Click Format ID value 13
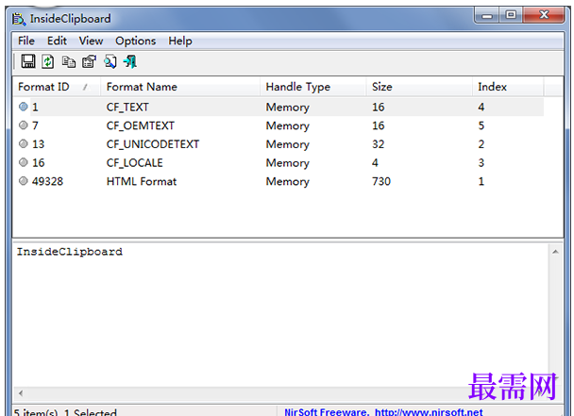 pyautogui.click(x=38, y=144)
